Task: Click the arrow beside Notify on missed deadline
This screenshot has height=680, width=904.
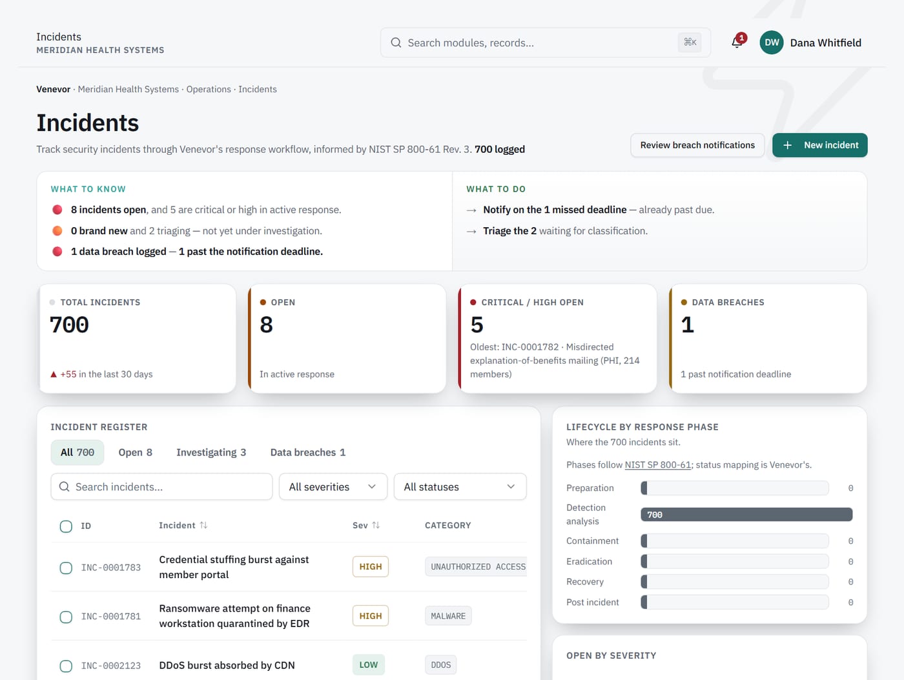Action: pos(471,210)
